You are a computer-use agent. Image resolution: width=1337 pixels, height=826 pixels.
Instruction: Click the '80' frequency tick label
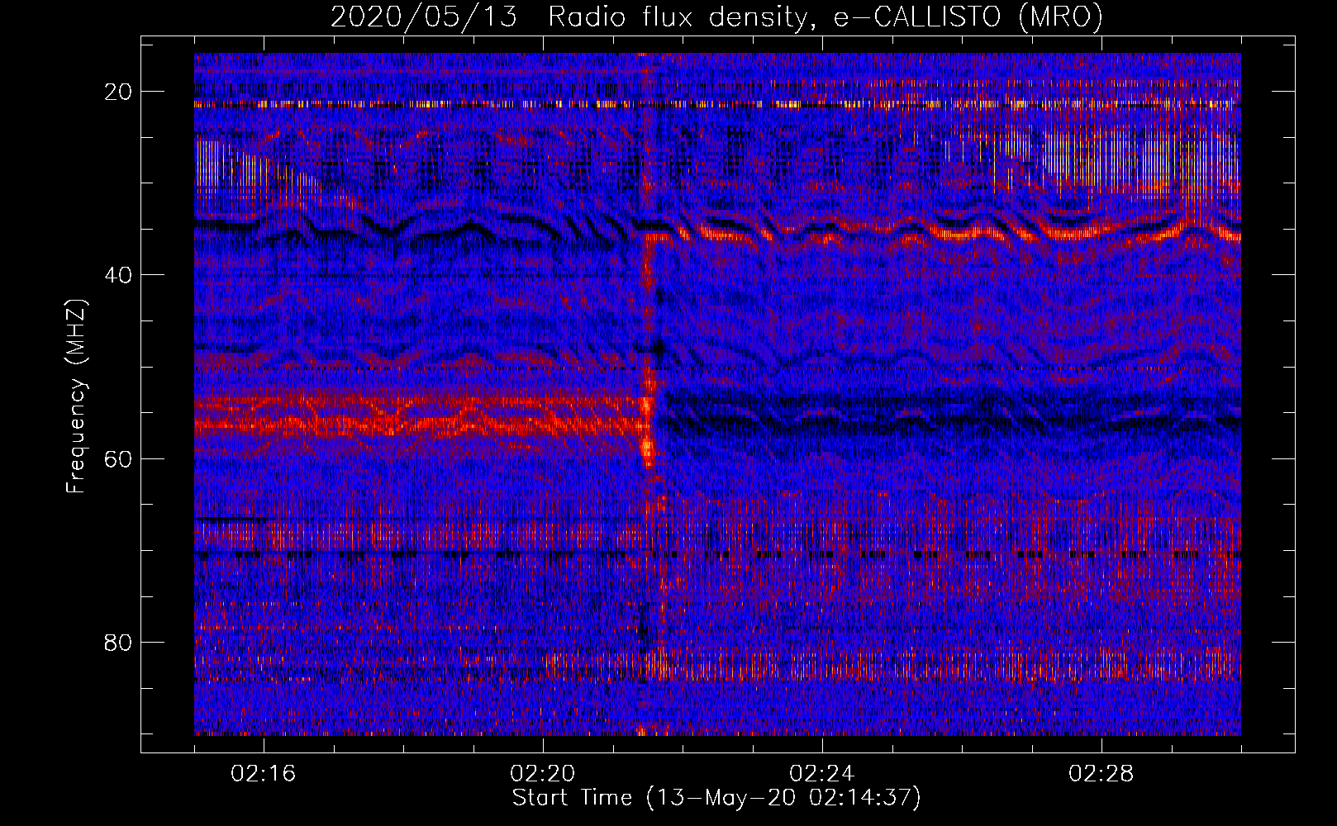(119, 642)
